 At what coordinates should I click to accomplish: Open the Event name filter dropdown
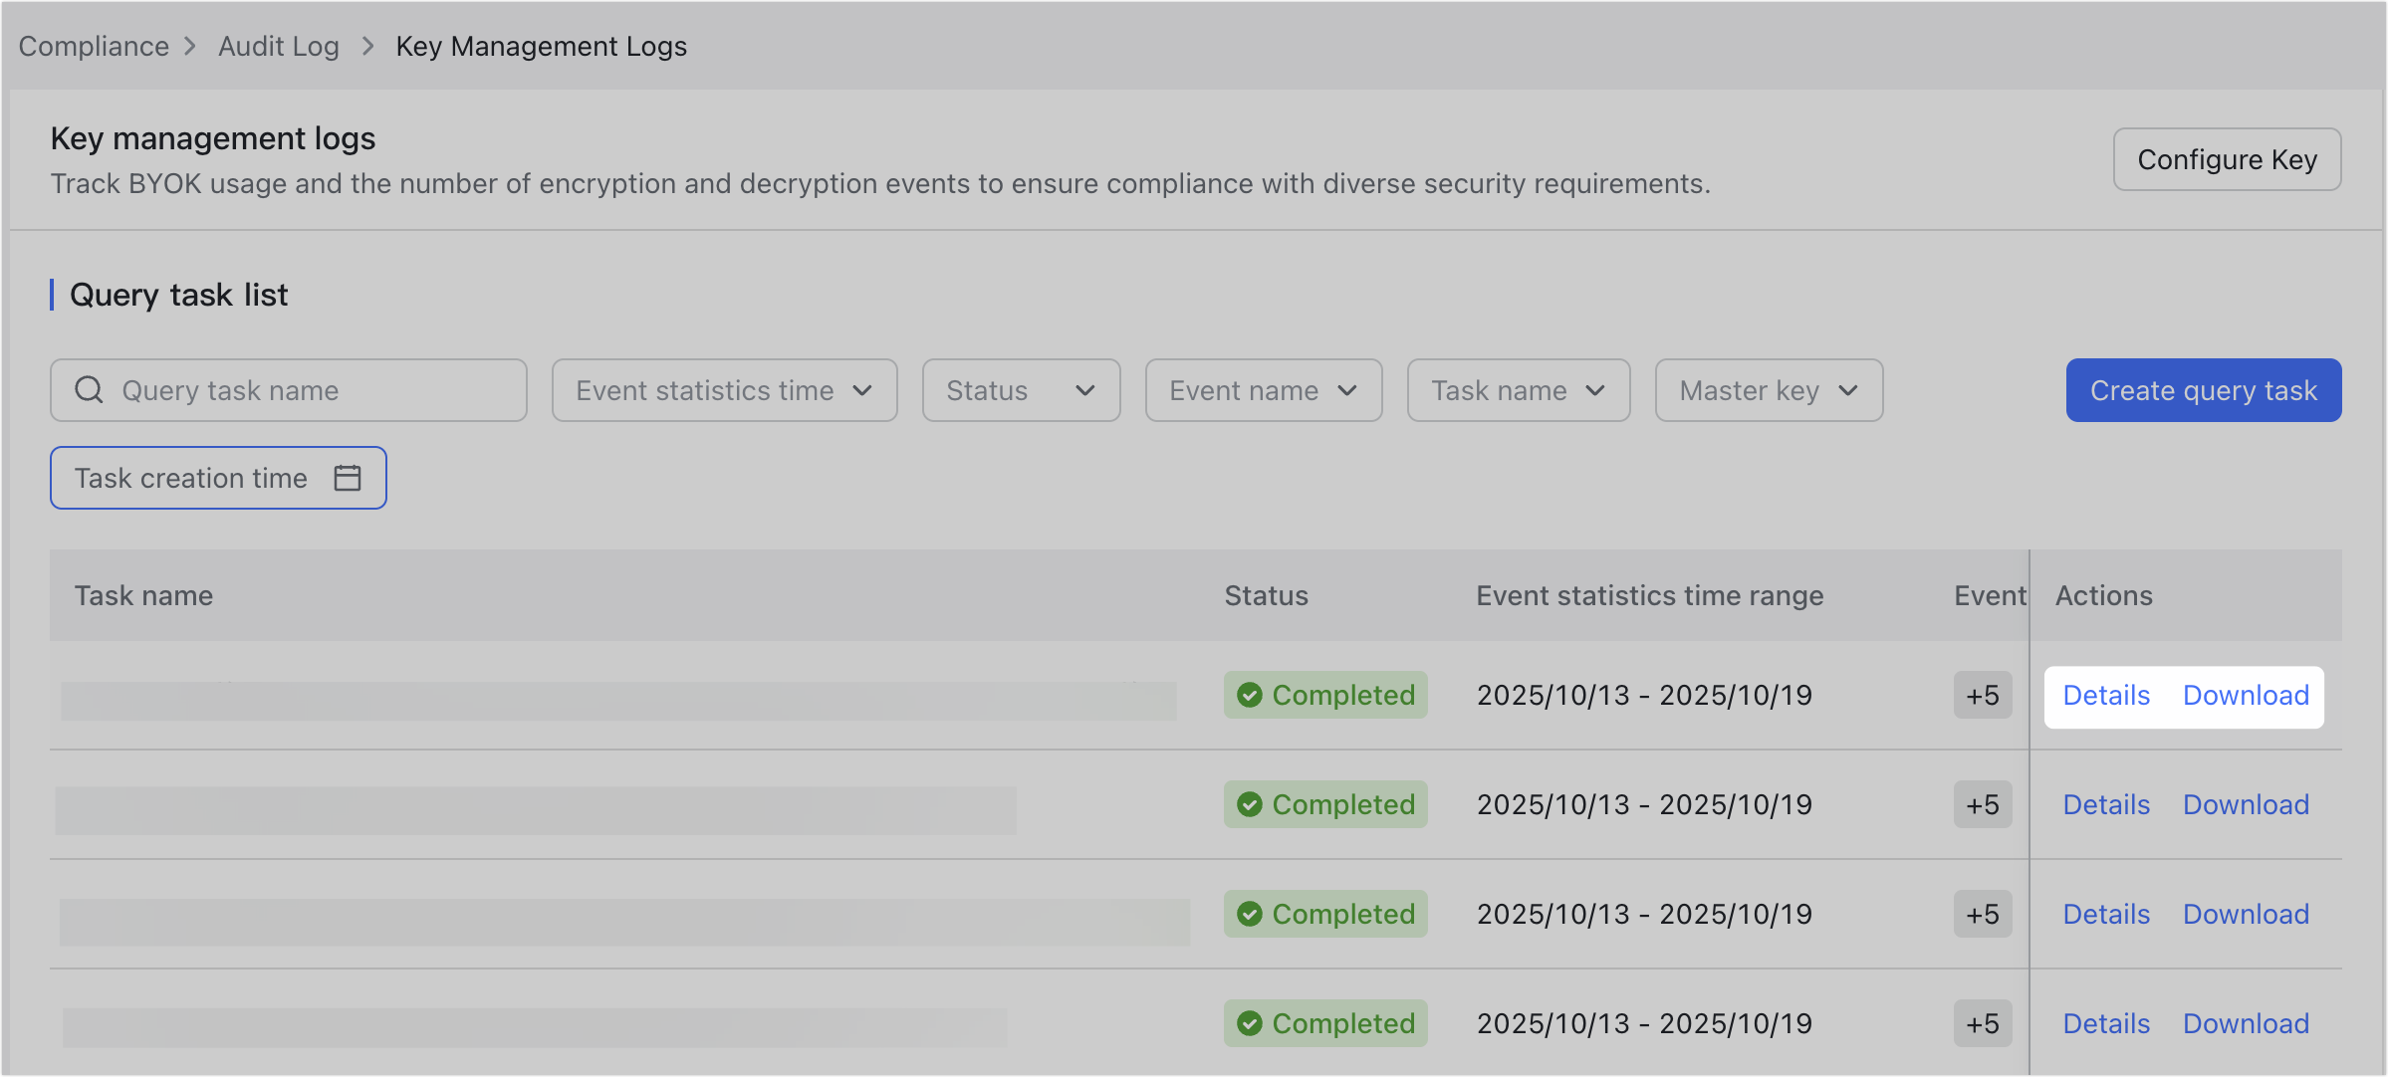(1264, 390)
